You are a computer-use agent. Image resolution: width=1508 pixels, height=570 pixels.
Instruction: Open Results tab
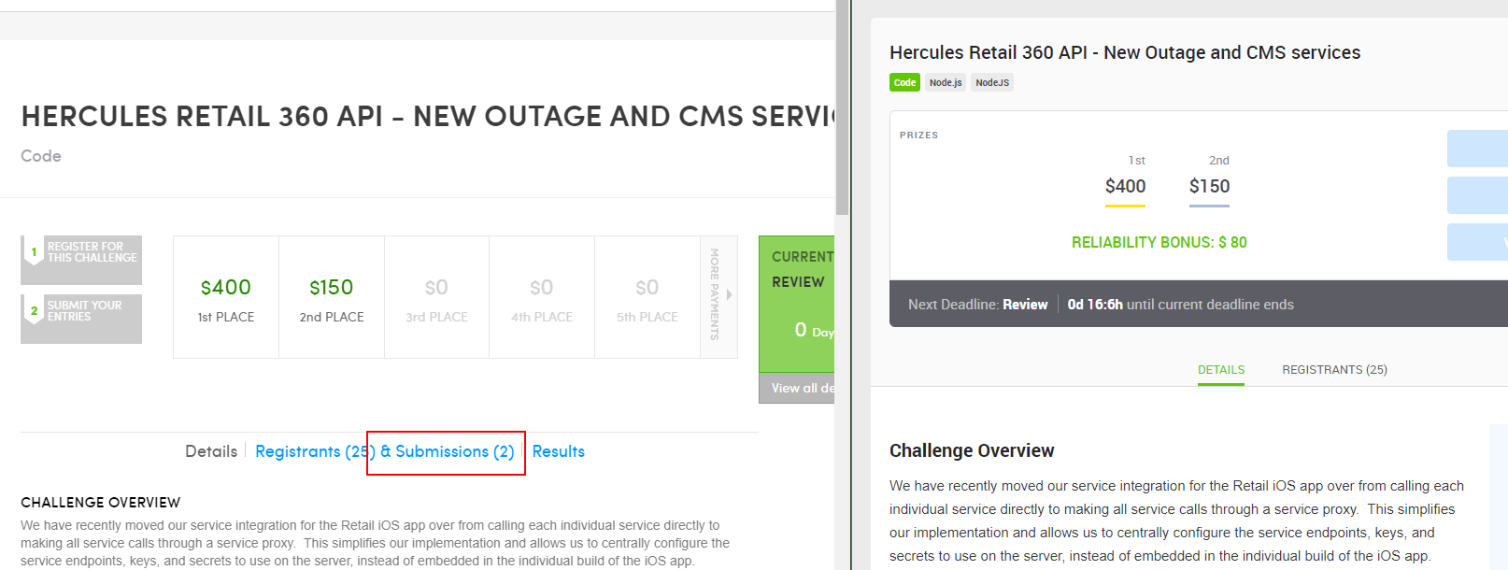559,451
